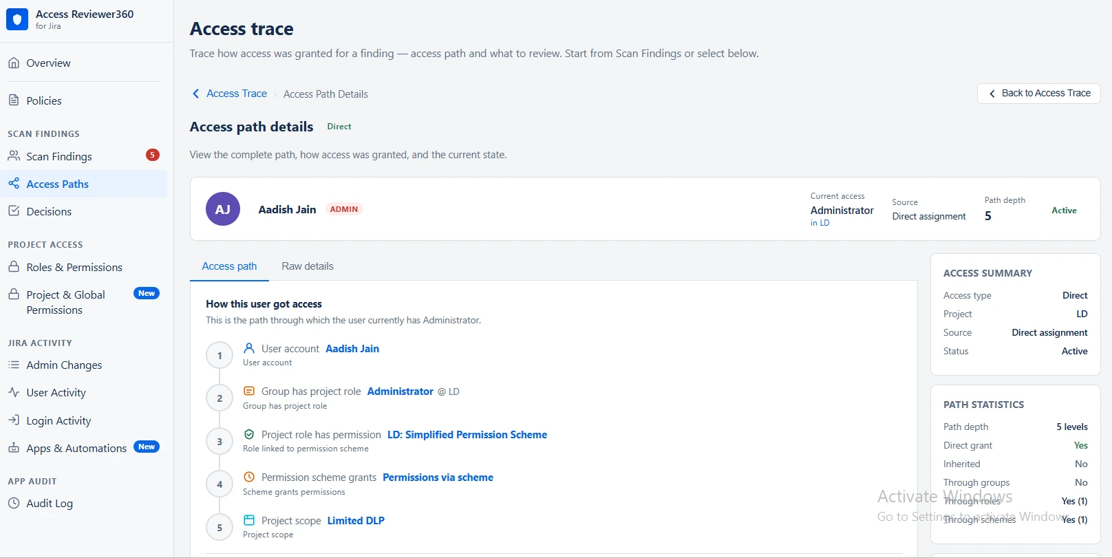Click the Access Reviewer360 shield logo
Viewport: 1112px width, 558px height.
click(17, 19)
